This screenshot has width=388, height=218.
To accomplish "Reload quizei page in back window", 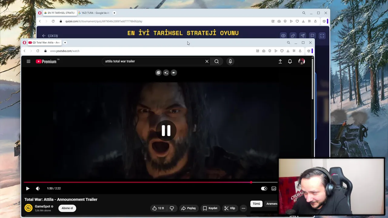I will 53,21.
